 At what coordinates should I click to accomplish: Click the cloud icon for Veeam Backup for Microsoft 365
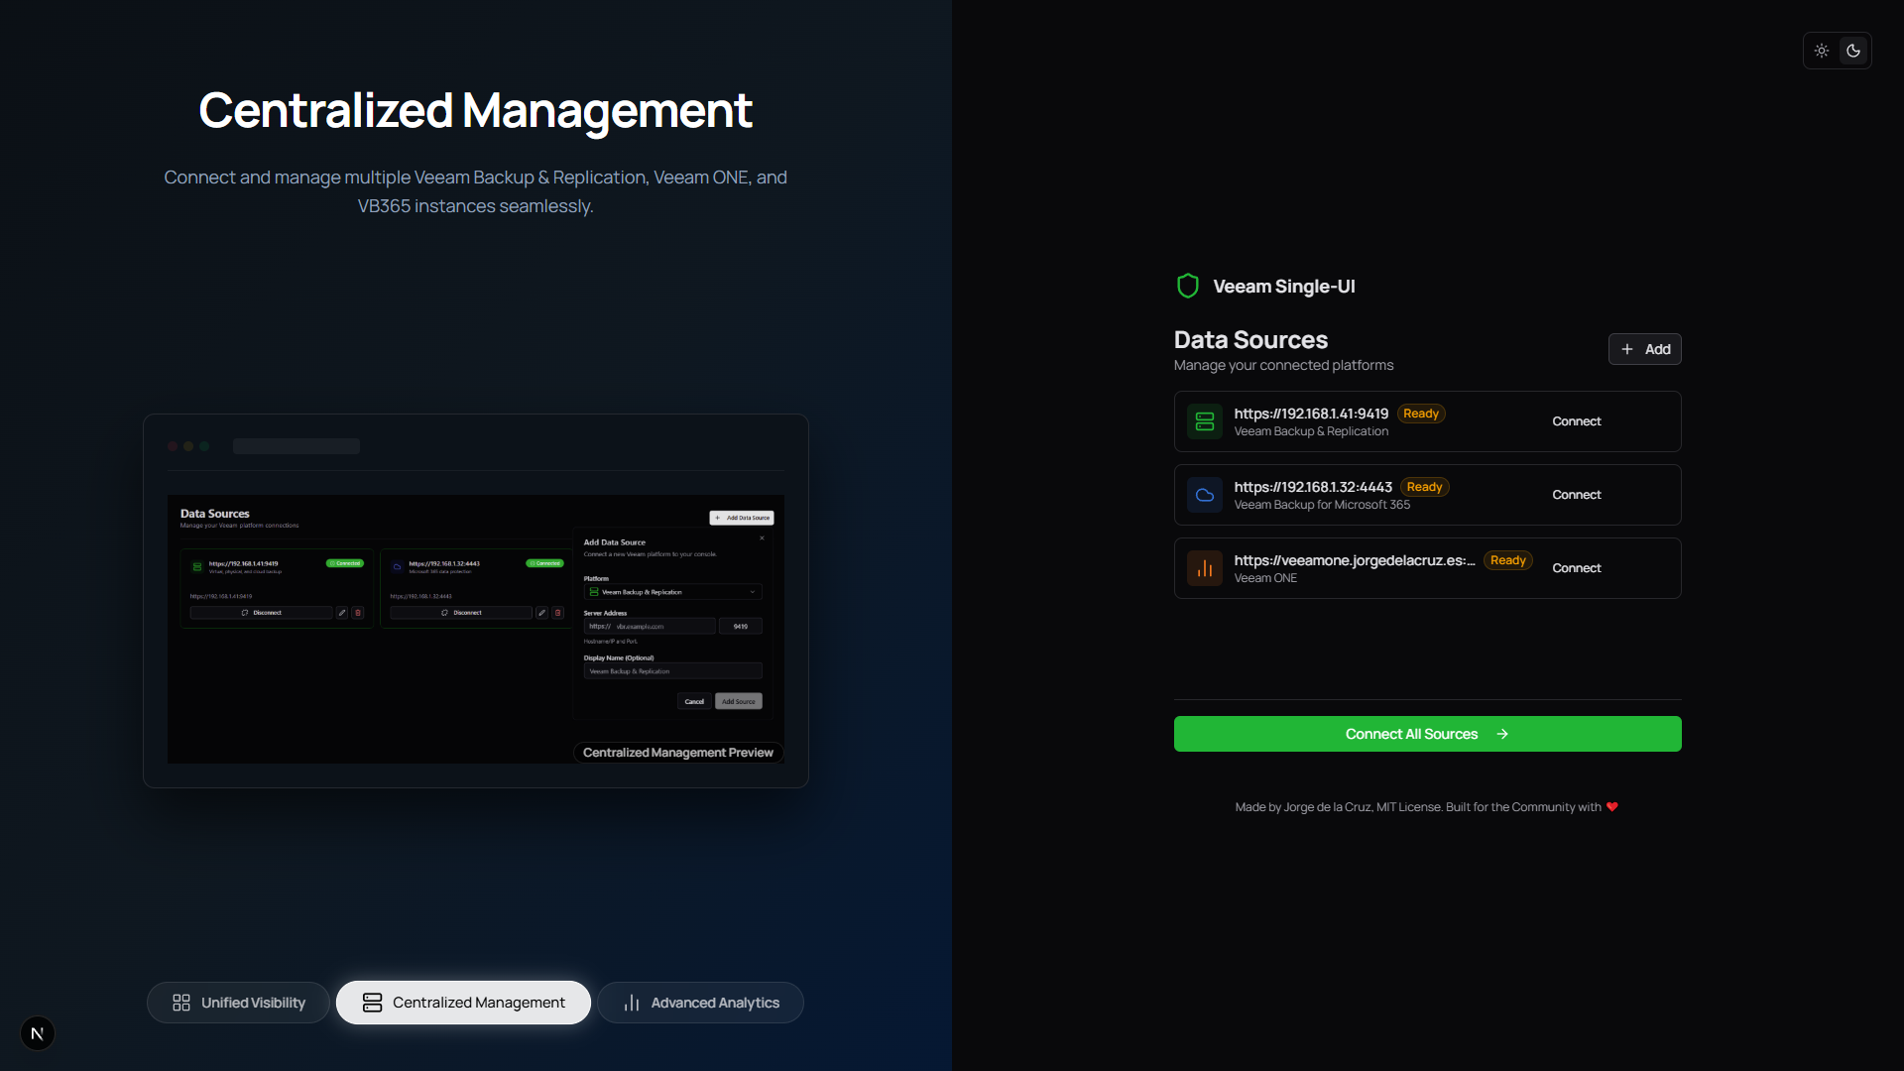1204,495
